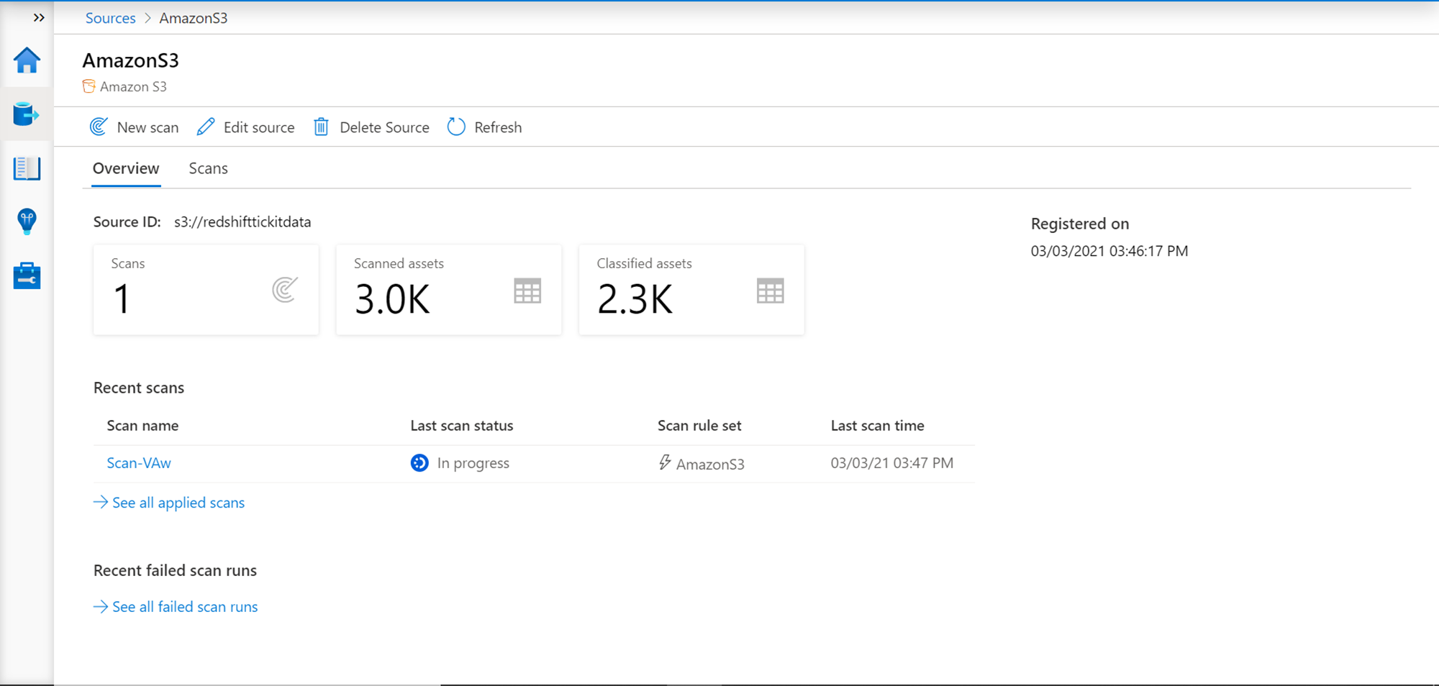1439x686 pixels.
Task: Click the In progress status icon
Action: (419, 463)
